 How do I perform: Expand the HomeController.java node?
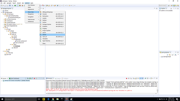click(x=7, y=17)
